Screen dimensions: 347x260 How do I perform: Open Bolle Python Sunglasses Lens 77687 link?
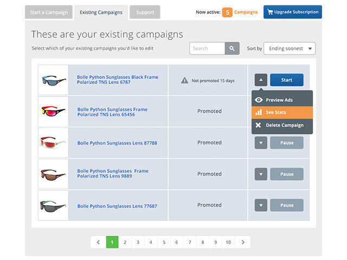point(117,206)
